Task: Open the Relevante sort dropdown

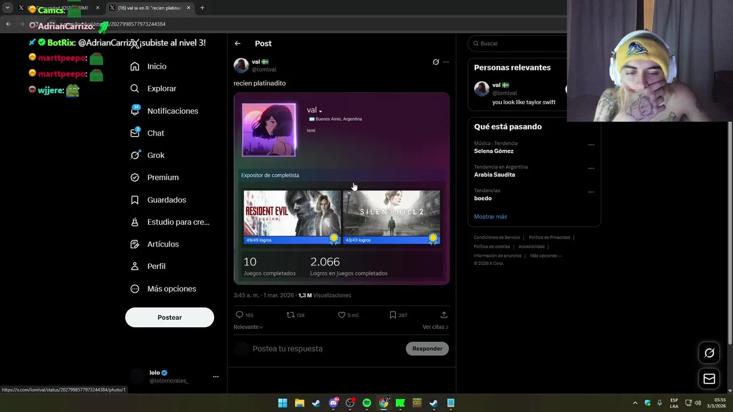Action: (x=249, y=327)
